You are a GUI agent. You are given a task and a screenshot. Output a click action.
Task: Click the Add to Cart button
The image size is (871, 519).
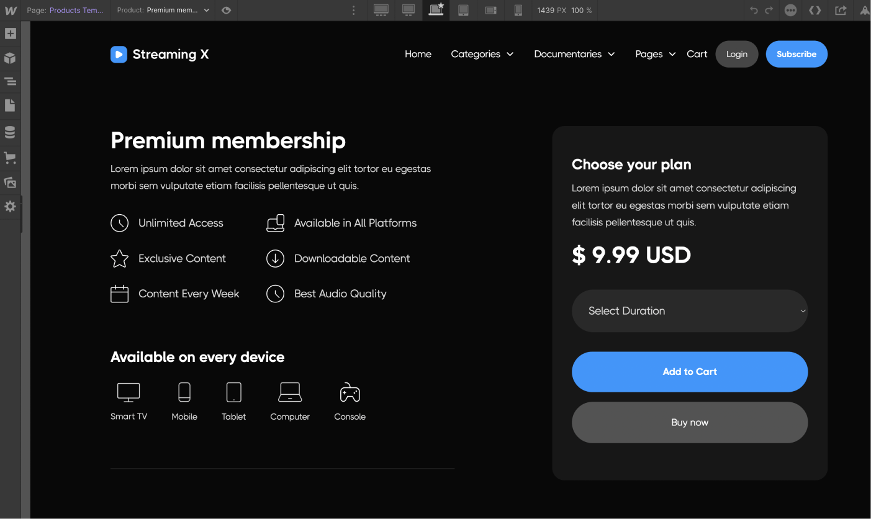(689, 371)
